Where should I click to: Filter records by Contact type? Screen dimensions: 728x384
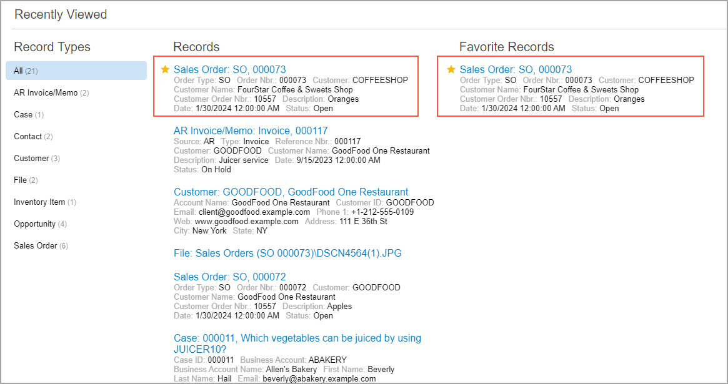pos(28,136)
